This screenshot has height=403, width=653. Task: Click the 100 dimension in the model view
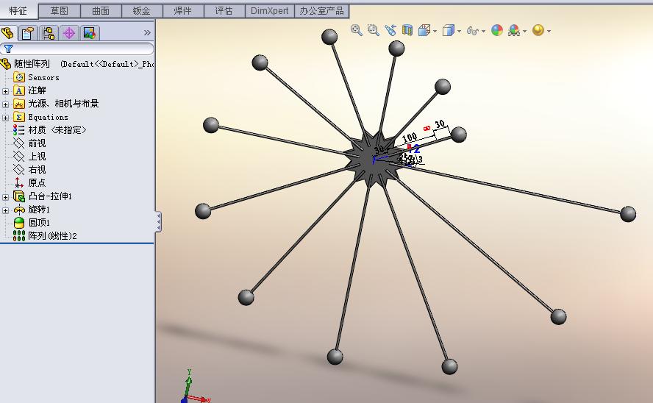(x=410, y=137)
